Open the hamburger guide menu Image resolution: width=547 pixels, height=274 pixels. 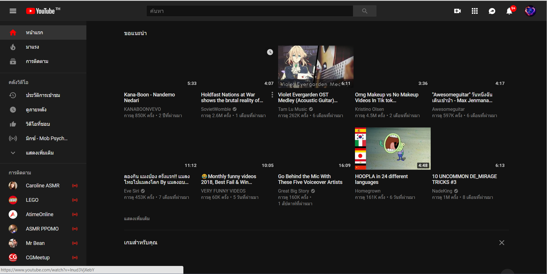click(13, 11)
